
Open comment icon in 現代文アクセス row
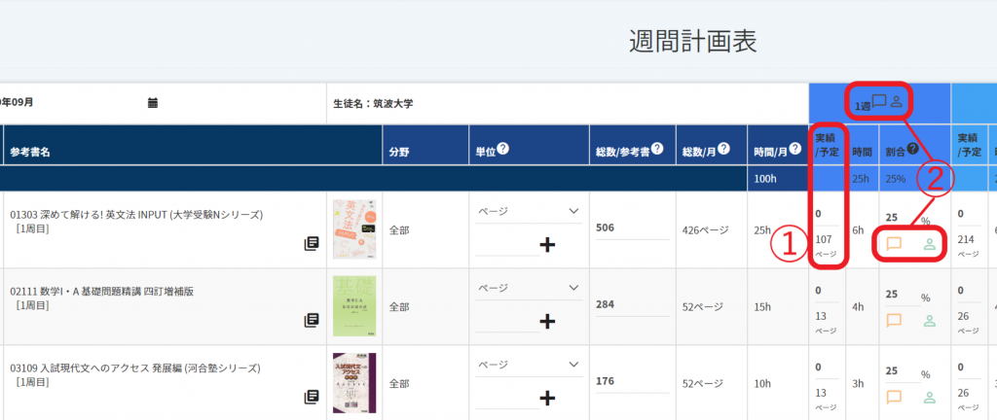(893, 396)
